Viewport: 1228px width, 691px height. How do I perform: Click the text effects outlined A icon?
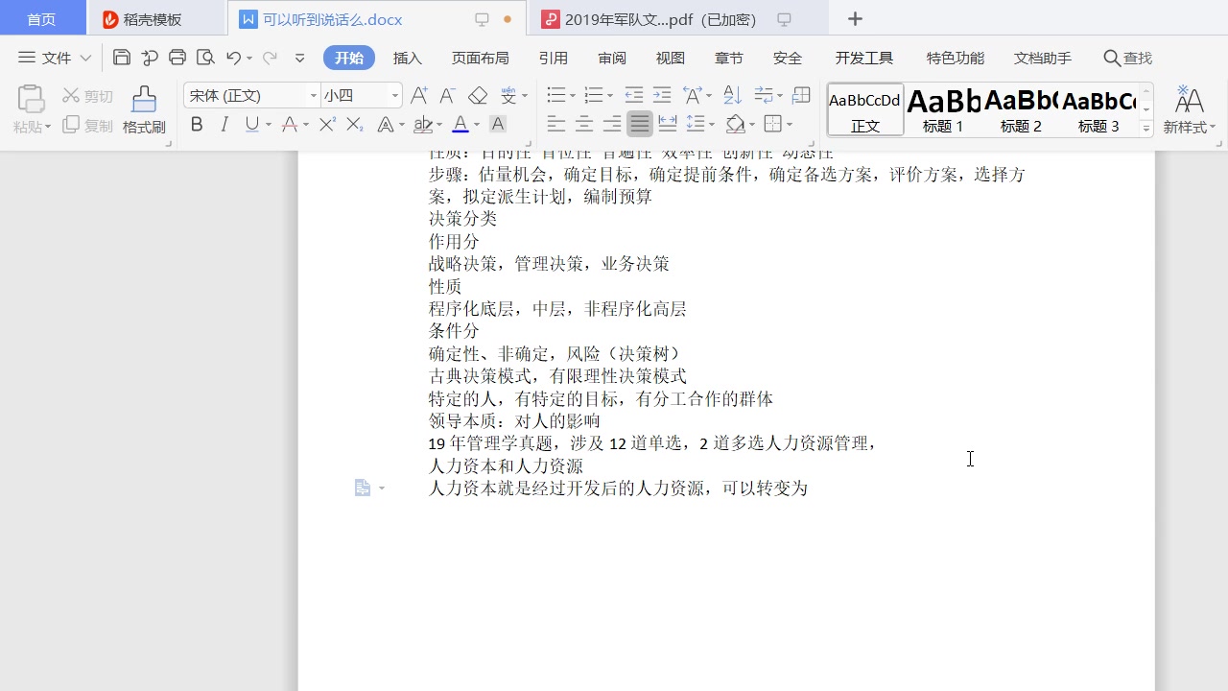tap(386, 124)
